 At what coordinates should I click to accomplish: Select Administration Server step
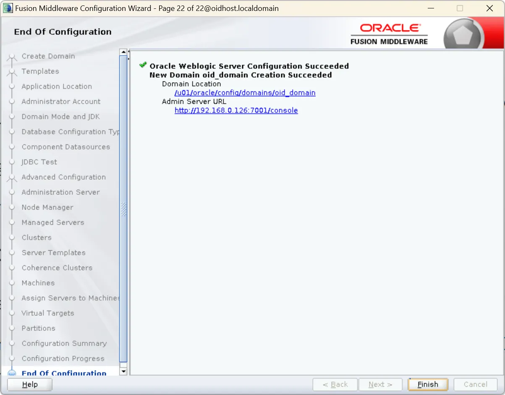(x=60, y=192)
